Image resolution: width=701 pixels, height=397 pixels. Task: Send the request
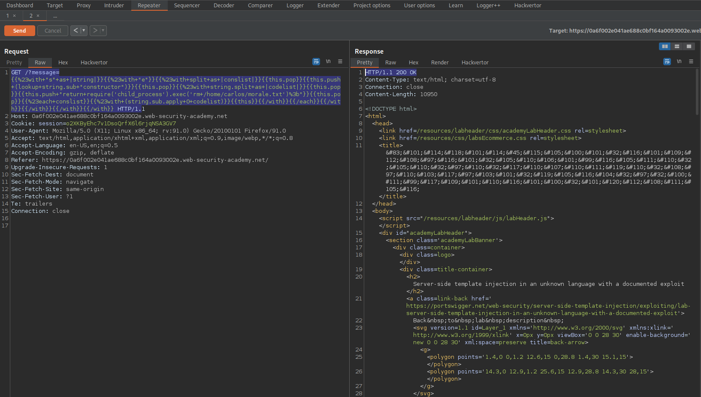pos(20,30)
